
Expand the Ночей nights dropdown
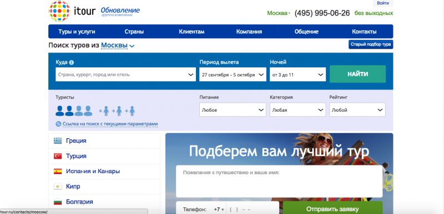(x=297, y=75)
